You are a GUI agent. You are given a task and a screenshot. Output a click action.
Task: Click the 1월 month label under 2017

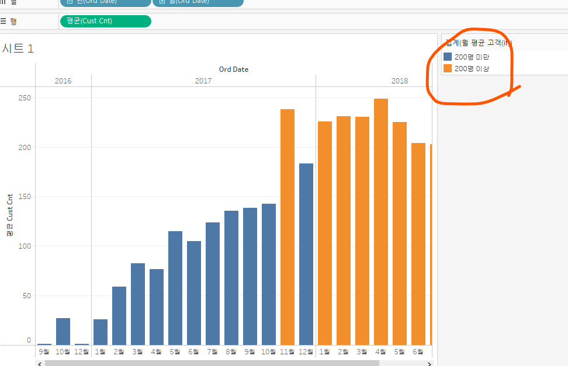point(101,351)
